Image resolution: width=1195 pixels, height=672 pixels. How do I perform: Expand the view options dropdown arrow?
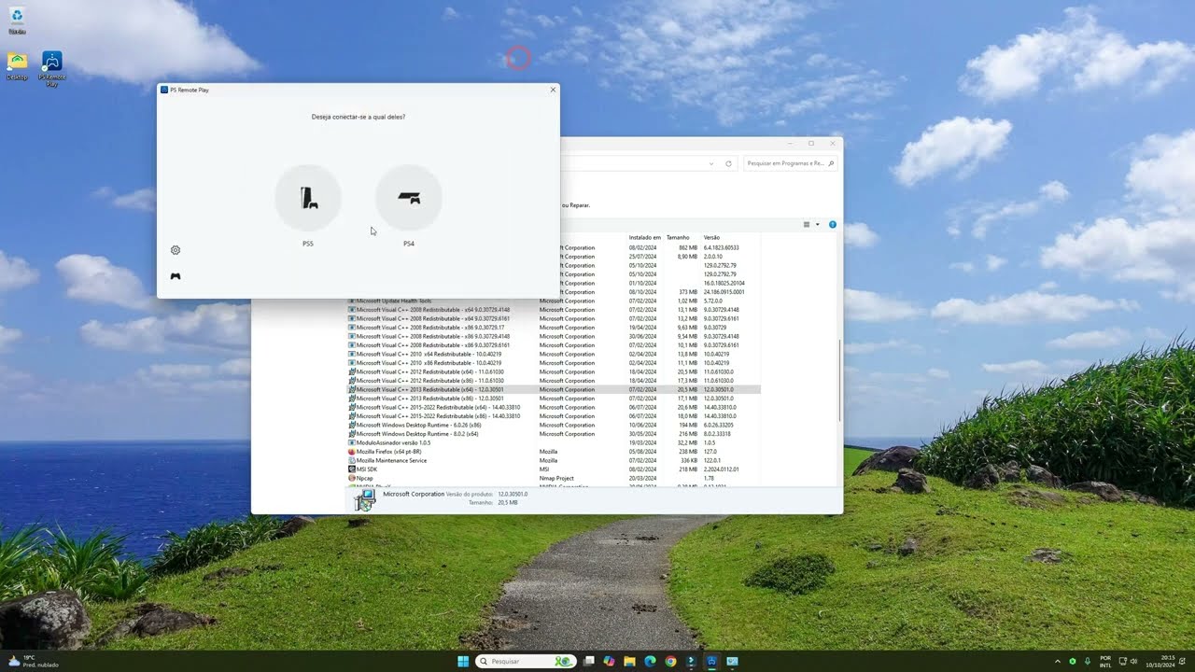(818, 224)
